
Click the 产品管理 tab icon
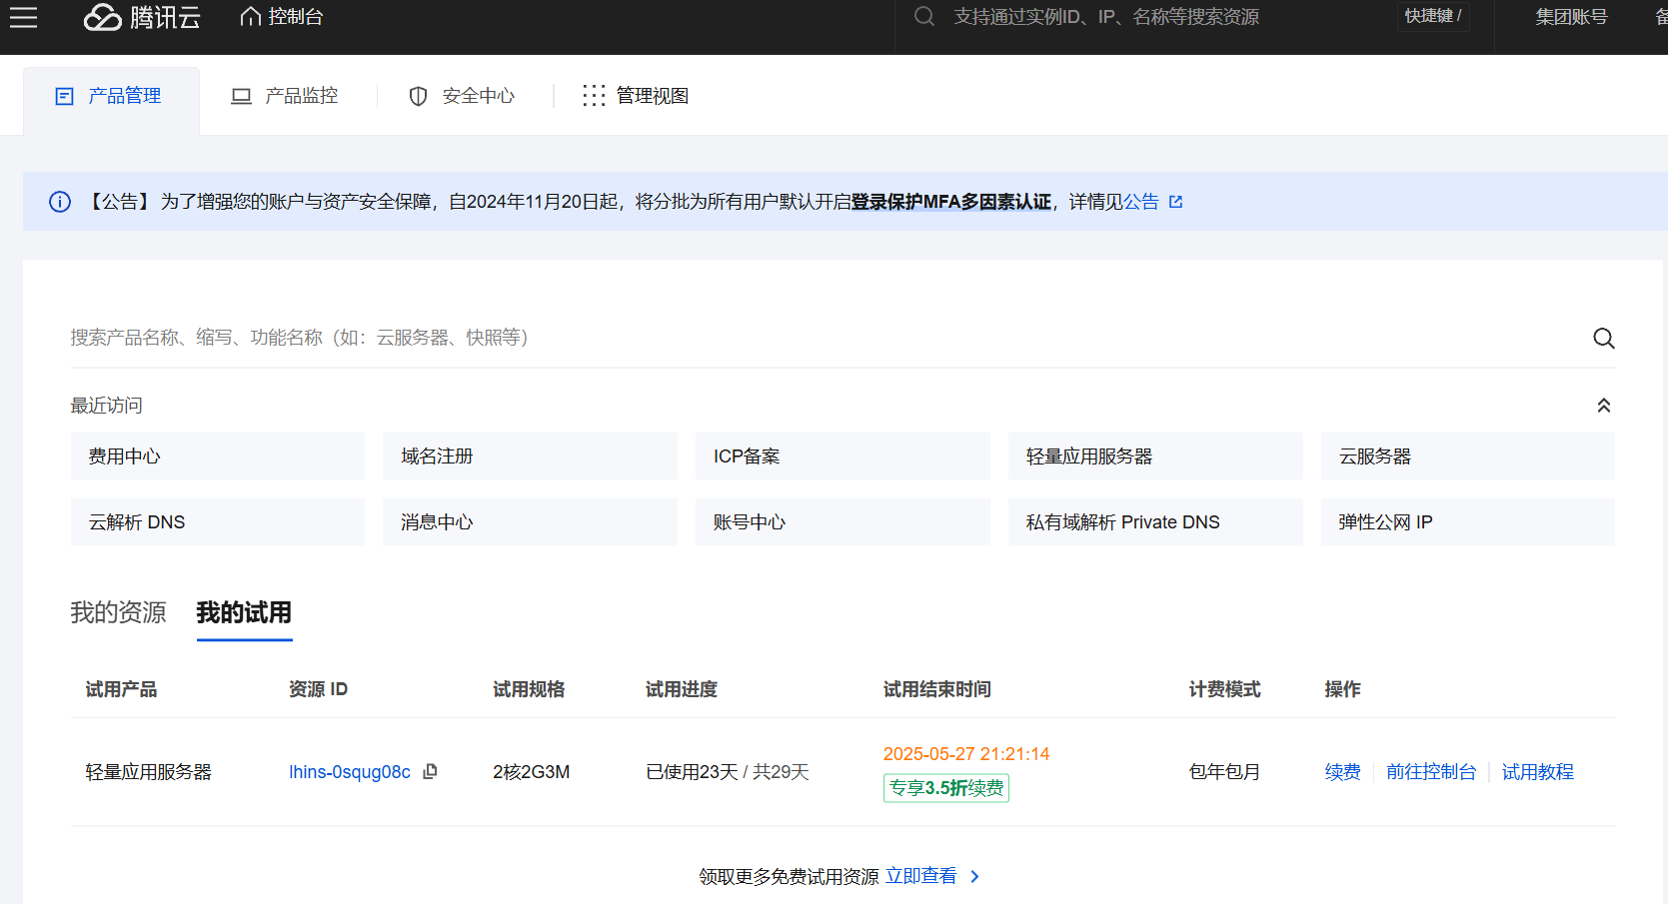click(64, 96)
